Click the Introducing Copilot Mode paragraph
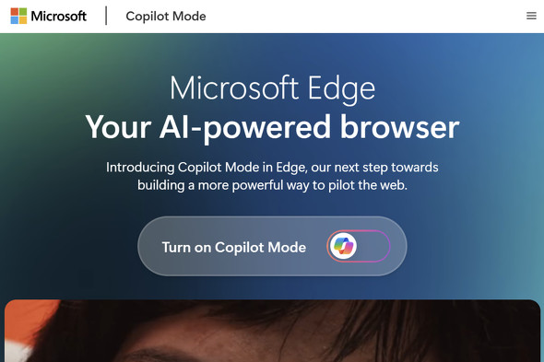This screenshot has width=544, height=362. click(x=272, y=176)
